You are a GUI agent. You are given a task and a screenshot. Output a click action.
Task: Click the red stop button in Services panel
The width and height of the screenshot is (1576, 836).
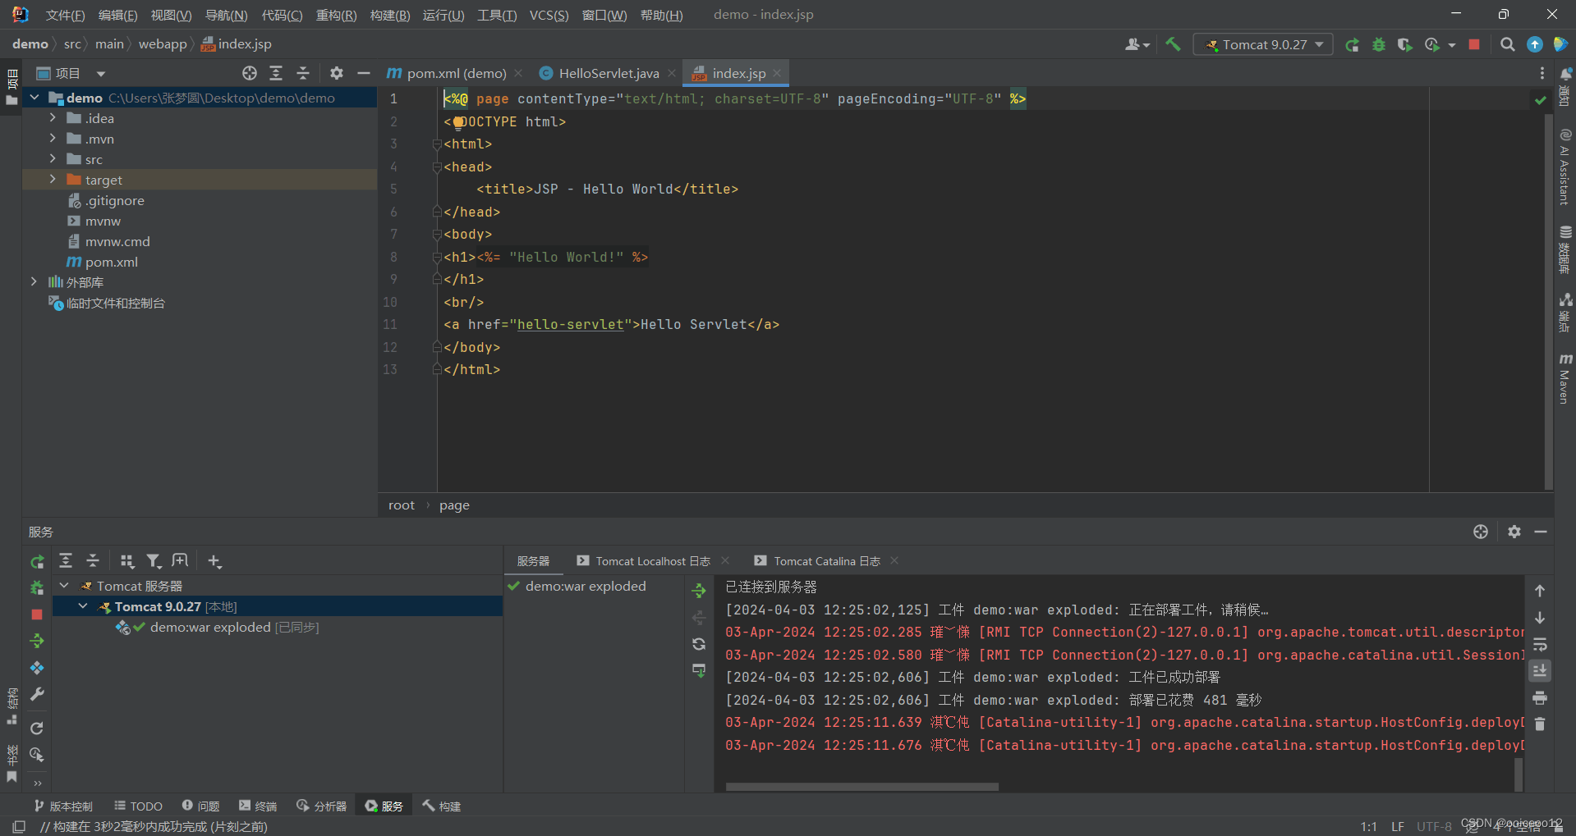pos(37,614)
